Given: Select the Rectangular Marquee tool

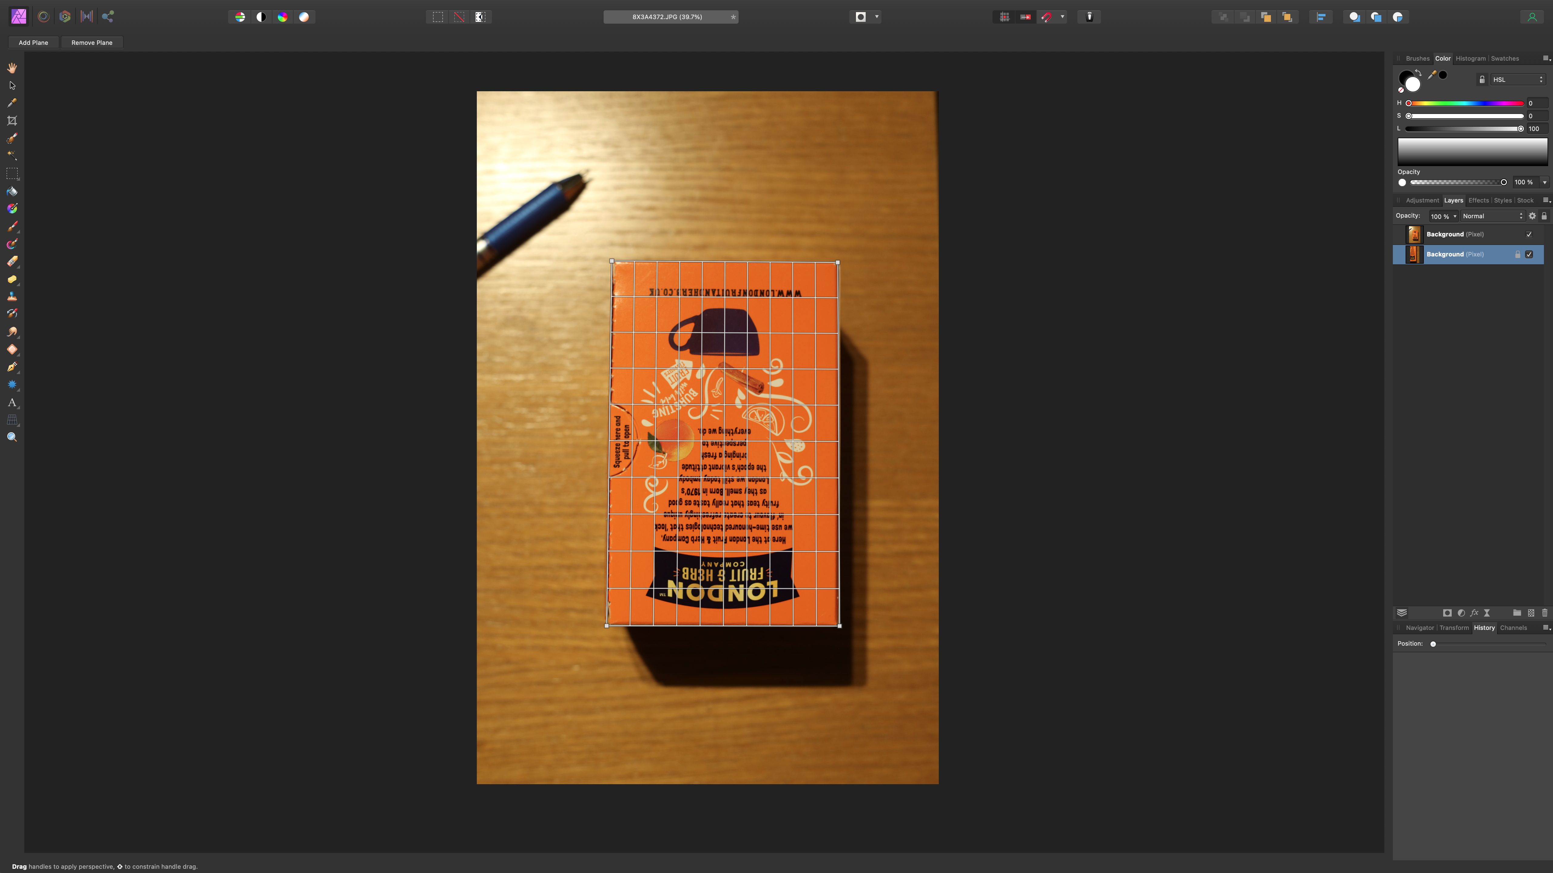Looking at the screenshot, I should pyautogui.click(x=12, y=173).
